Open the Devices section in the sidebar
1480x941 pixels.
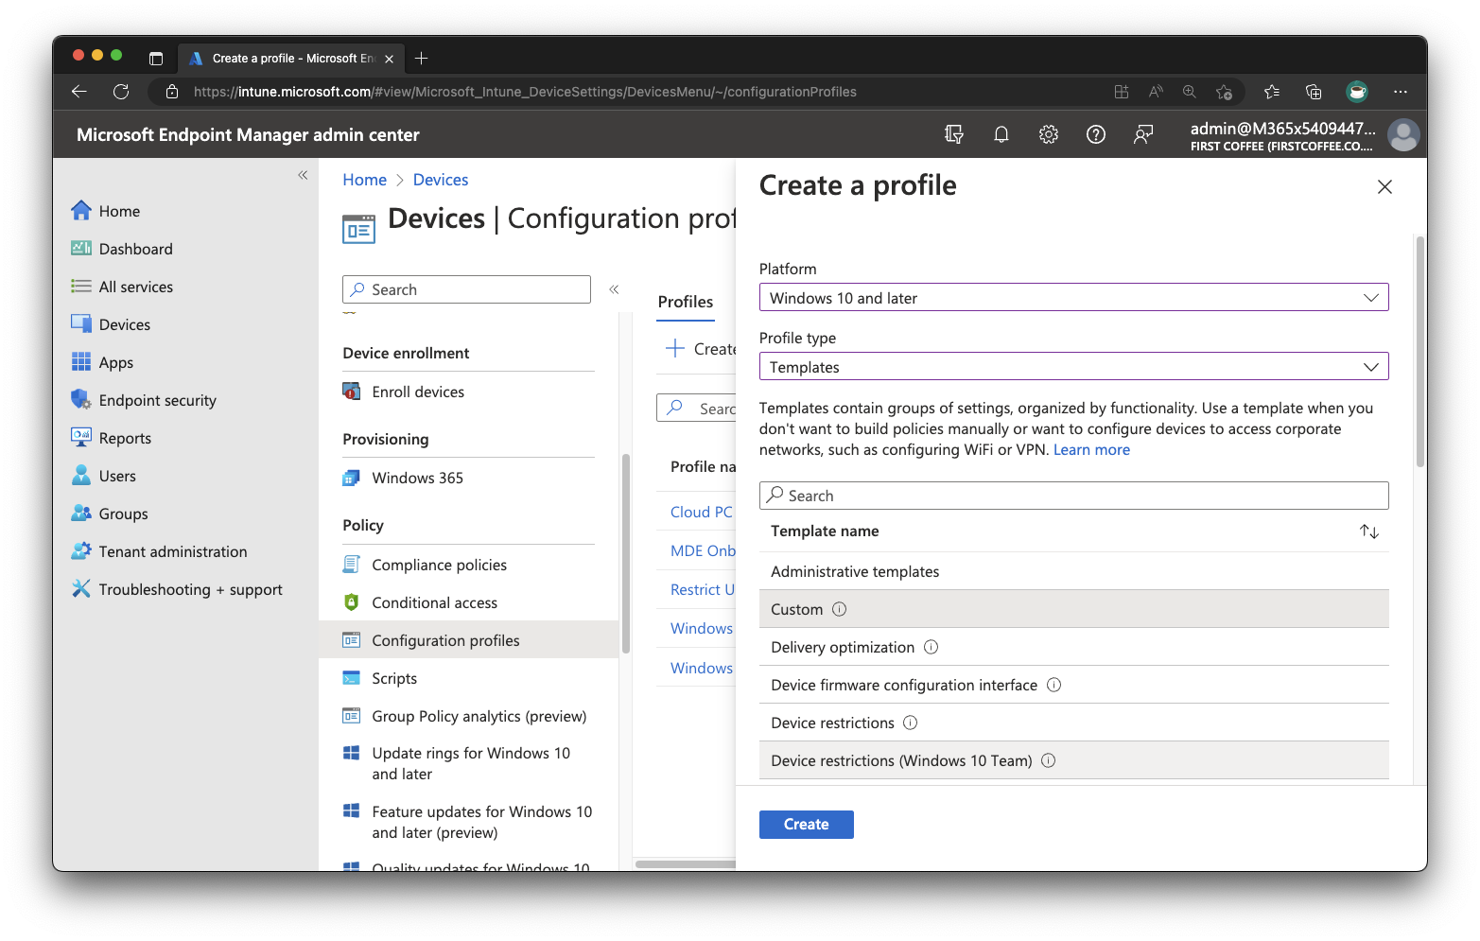pos(124,323)
